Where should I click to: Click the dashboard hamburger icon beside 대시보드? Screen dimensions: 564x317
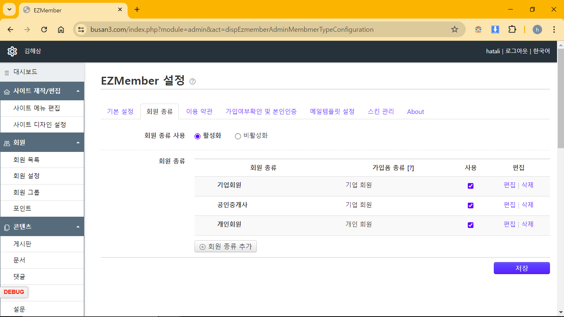coord(7,73)
